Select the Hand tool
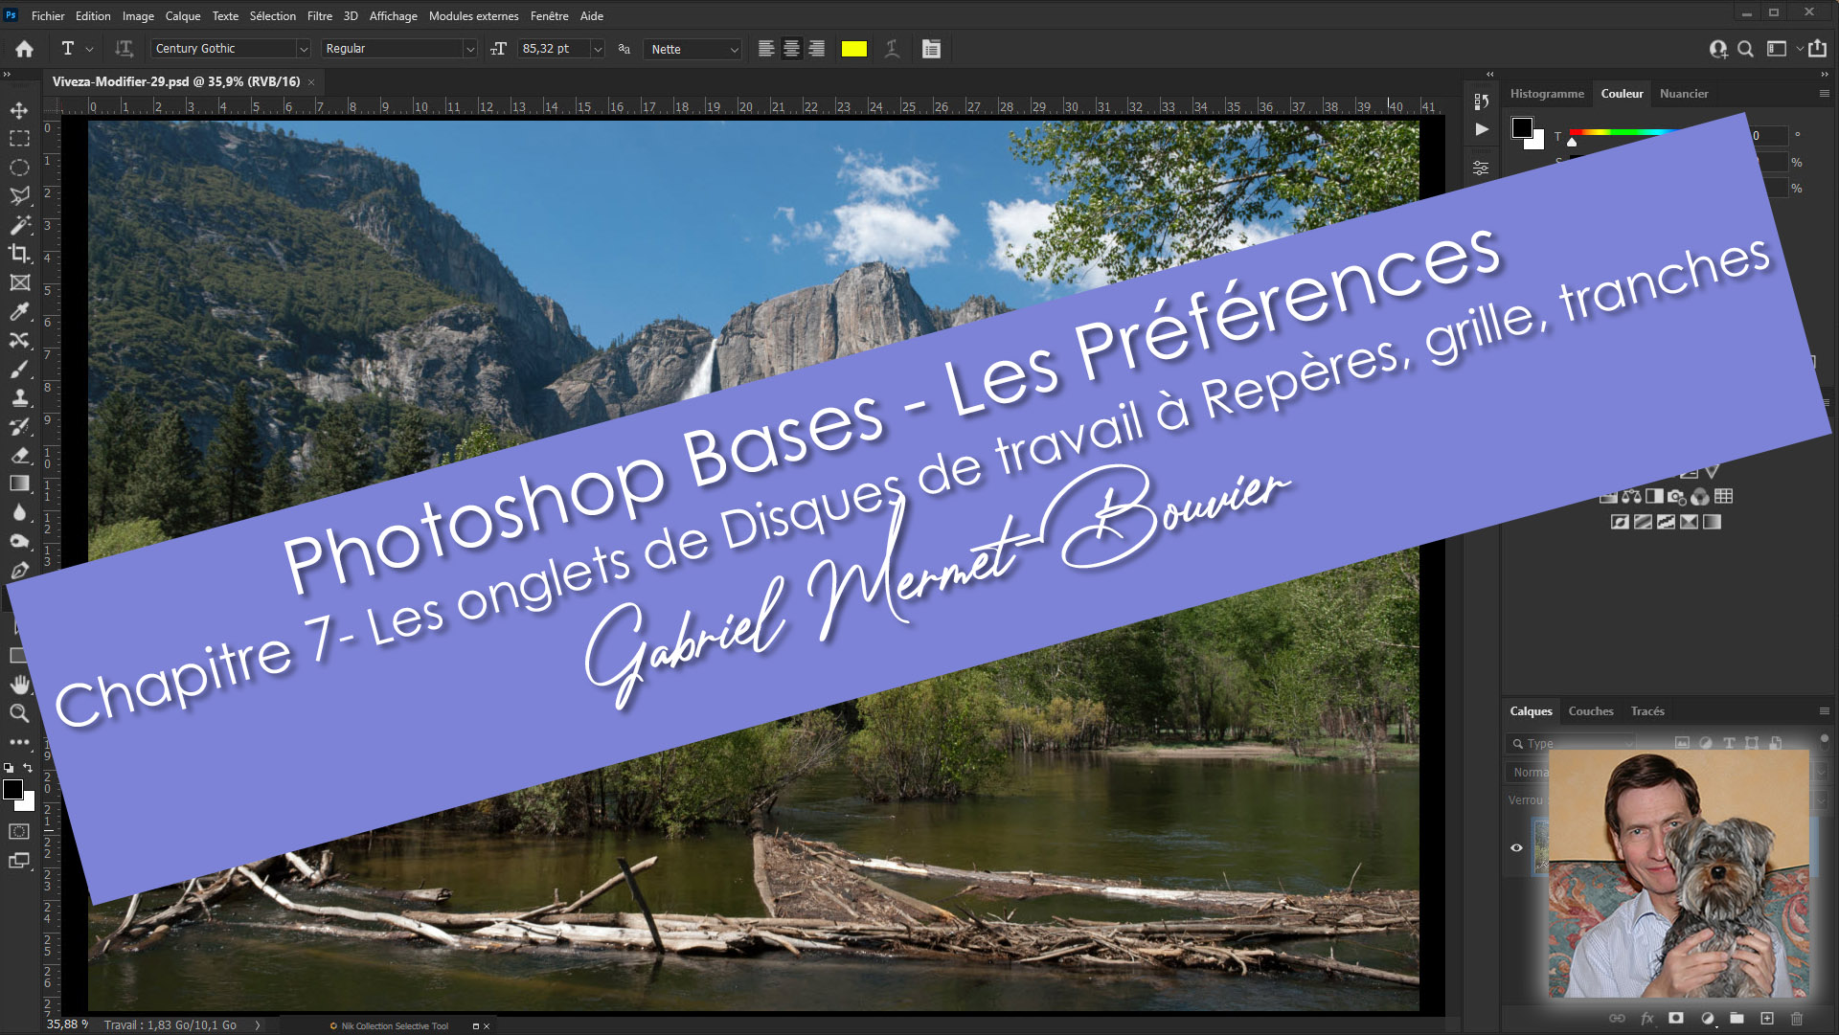1839x1035 pixels. [19, 685]
